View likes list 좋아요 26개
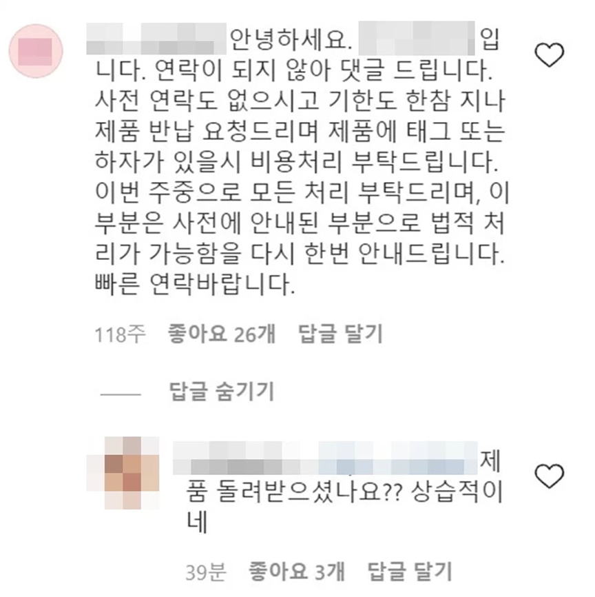595x597 pixels. click(222, 334)
